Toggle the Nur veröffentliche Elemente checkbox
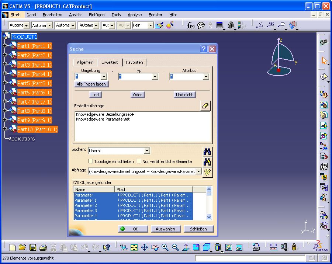The height and width of the screenshot is (264, 332). (139, 161)
